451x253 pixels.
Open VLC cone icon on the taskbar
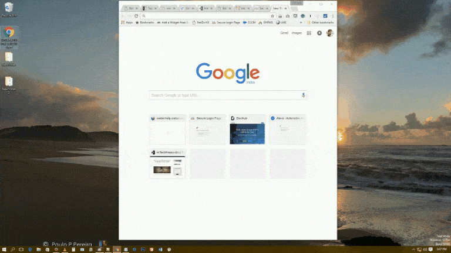(65, 249)
